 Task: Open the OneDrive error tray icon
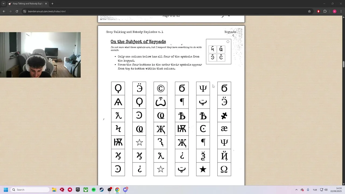click(x=302, y=190)
